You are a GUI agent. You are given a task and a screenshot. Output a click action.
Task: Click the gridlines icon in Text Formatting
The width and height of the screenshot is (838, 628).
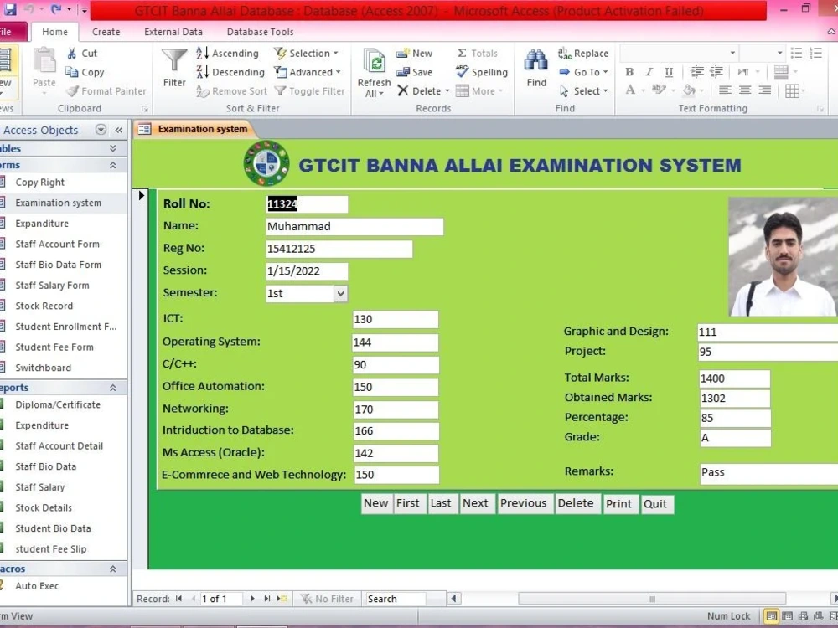tap(792, 90)
